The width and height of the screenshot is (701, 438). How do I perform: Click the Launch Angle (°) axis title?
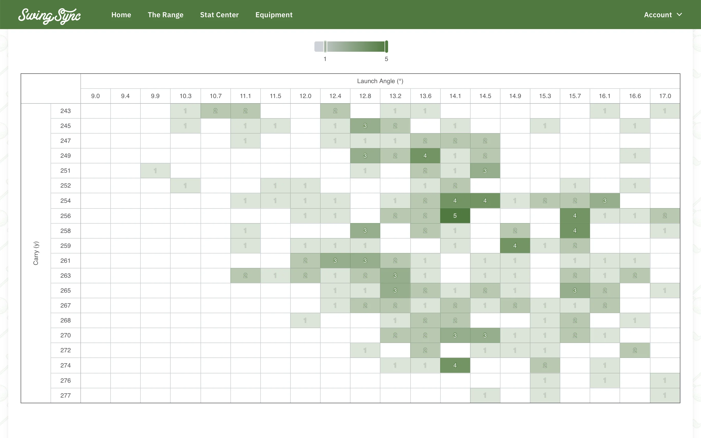[x=380, y=81]
